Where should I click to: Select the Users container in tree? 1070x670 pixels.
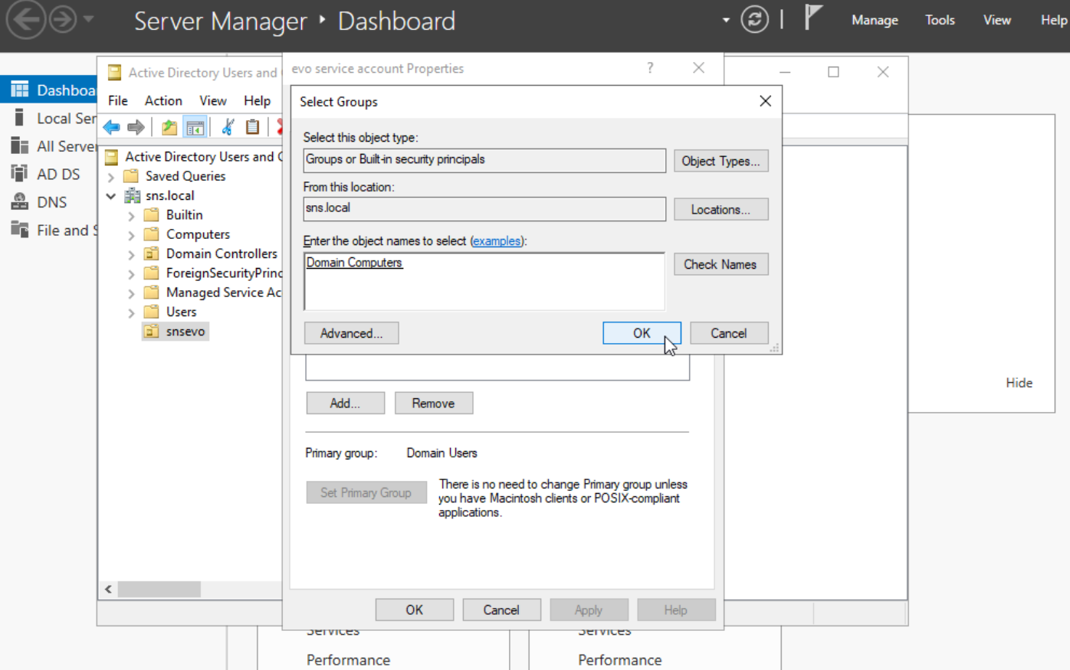tap(181, 312)
